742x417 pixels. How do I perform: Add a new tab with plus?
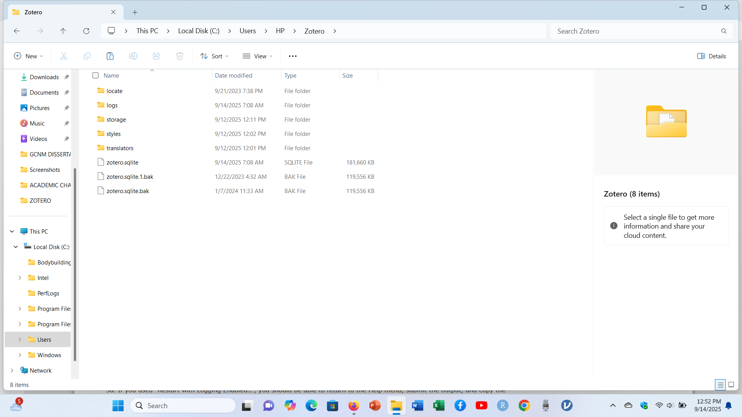135,12
